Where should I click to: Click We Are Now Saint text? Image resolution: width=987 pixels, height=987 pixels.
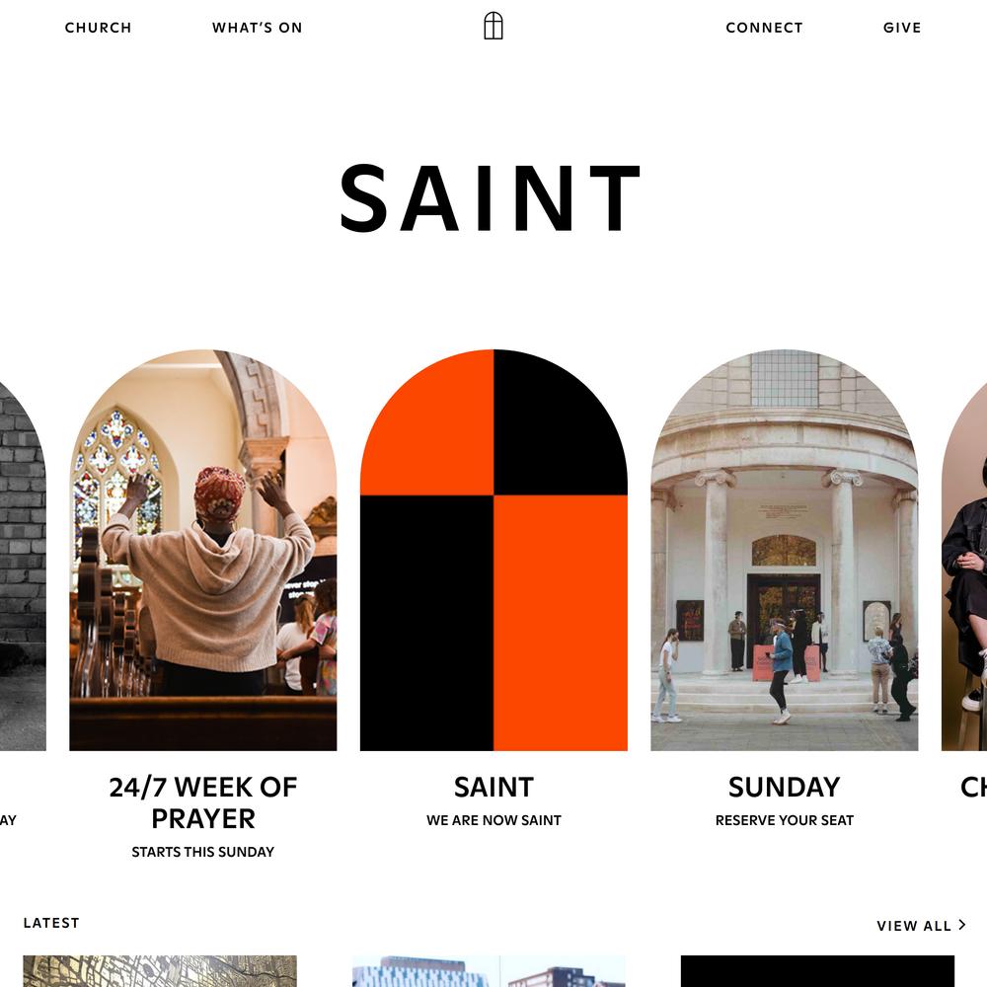(x=493, y=820)
